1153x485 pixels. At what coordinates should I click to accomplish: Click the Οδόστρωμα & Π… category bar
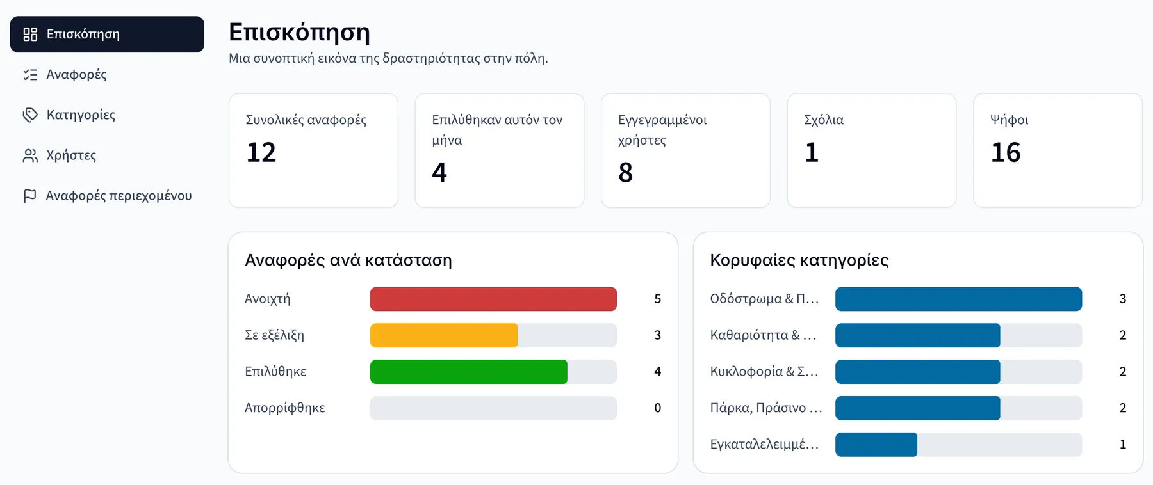[958, 299]
